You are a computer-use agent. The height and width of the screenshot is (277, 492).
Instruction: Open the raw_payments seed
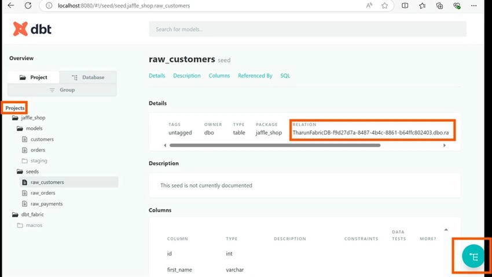point(46,204)
